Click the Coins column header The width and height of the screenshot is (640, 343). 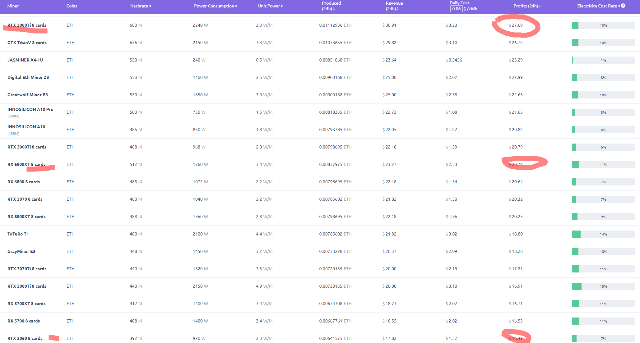(x=72, y=6)
